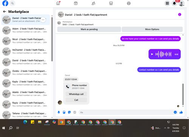Image resolution: width=189 pixels, height=137 pixels.
Task: Play the voice message
Action: (x=152, y=54)
